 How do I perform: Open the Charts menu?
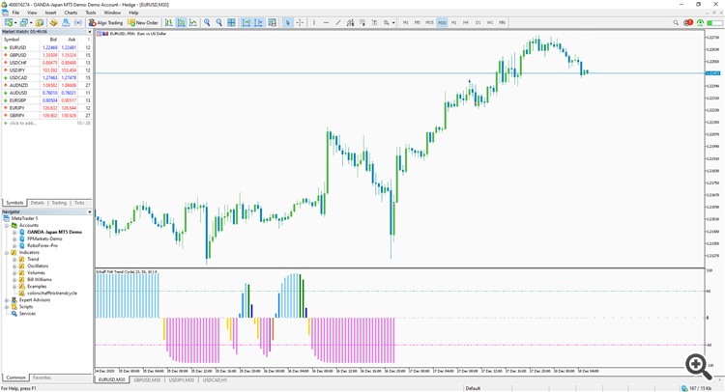click(x=71, y=13)
